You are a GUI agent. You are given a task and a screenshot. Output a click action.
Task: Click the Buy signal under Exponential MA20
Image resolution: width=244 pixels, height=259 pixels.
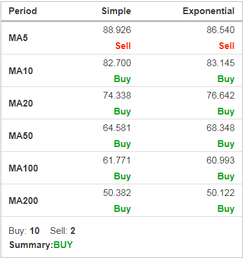pyautogui.click(x=226, y=111)
